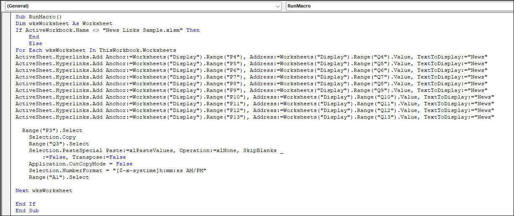Click the Range("Q3").Select statement

click(56, 144)
